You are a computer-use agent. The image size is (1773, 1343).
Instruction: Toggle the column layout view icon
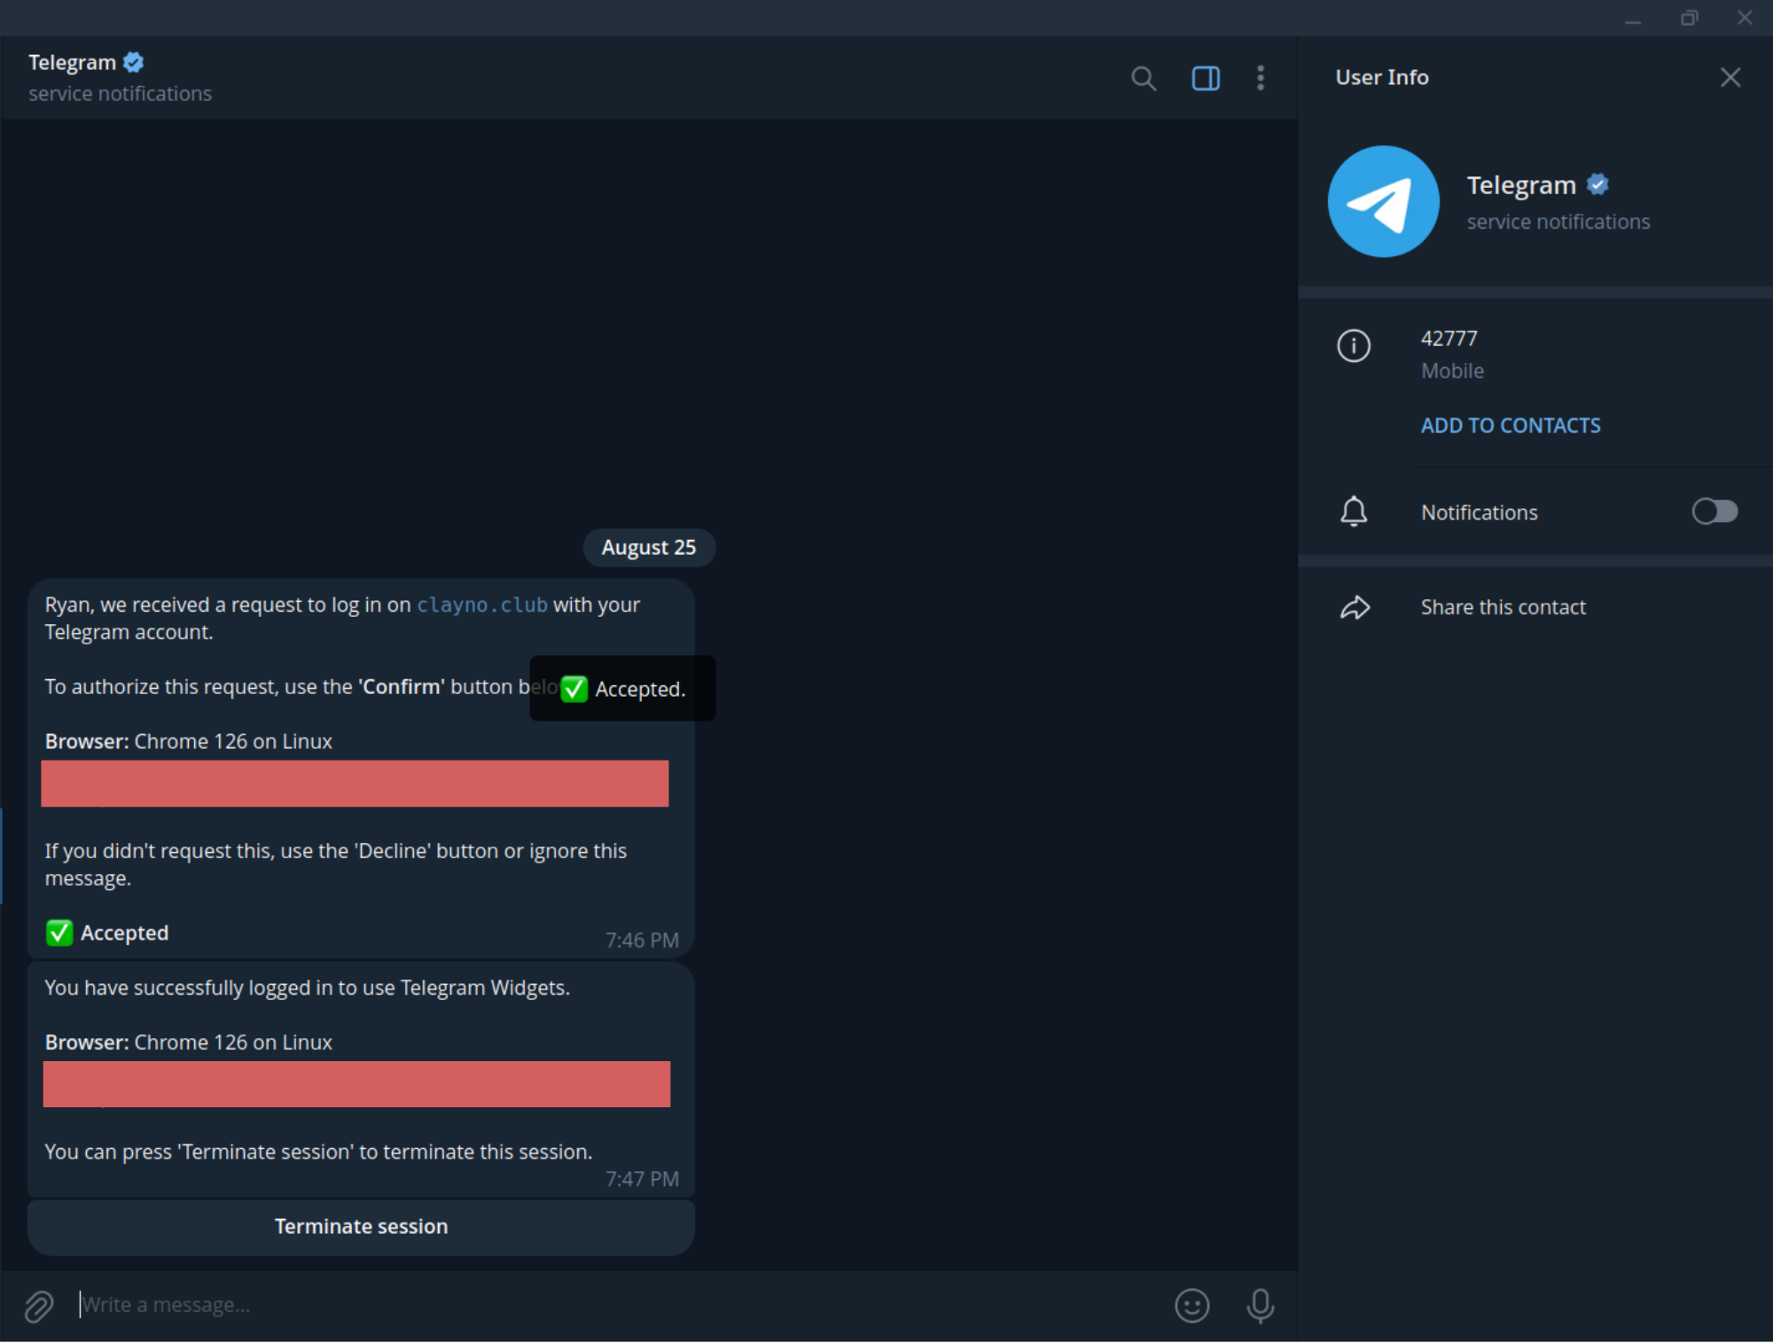pyautogui.click(x=1205, y=78)
